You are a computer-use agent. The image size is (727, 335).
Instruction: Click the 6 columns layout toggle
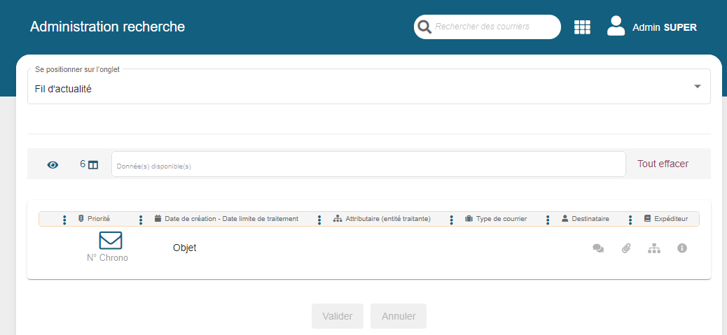click(89, 164)
